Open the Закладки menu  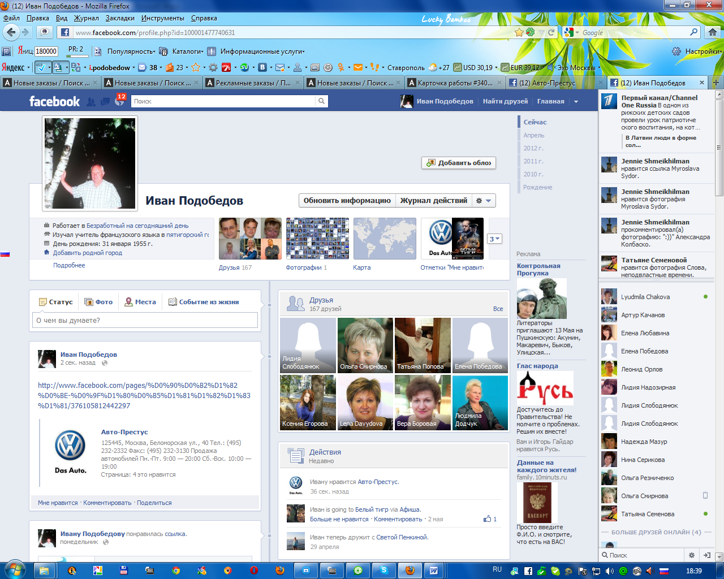(x=120, y=18)
